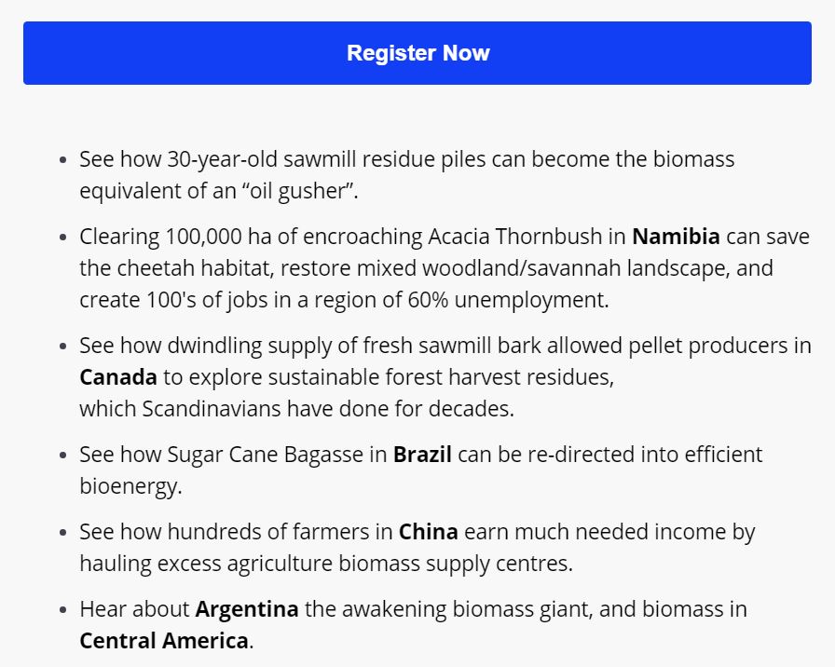
Task: Click the bullet dot before sawmill residue item
Action: [63, 159]
